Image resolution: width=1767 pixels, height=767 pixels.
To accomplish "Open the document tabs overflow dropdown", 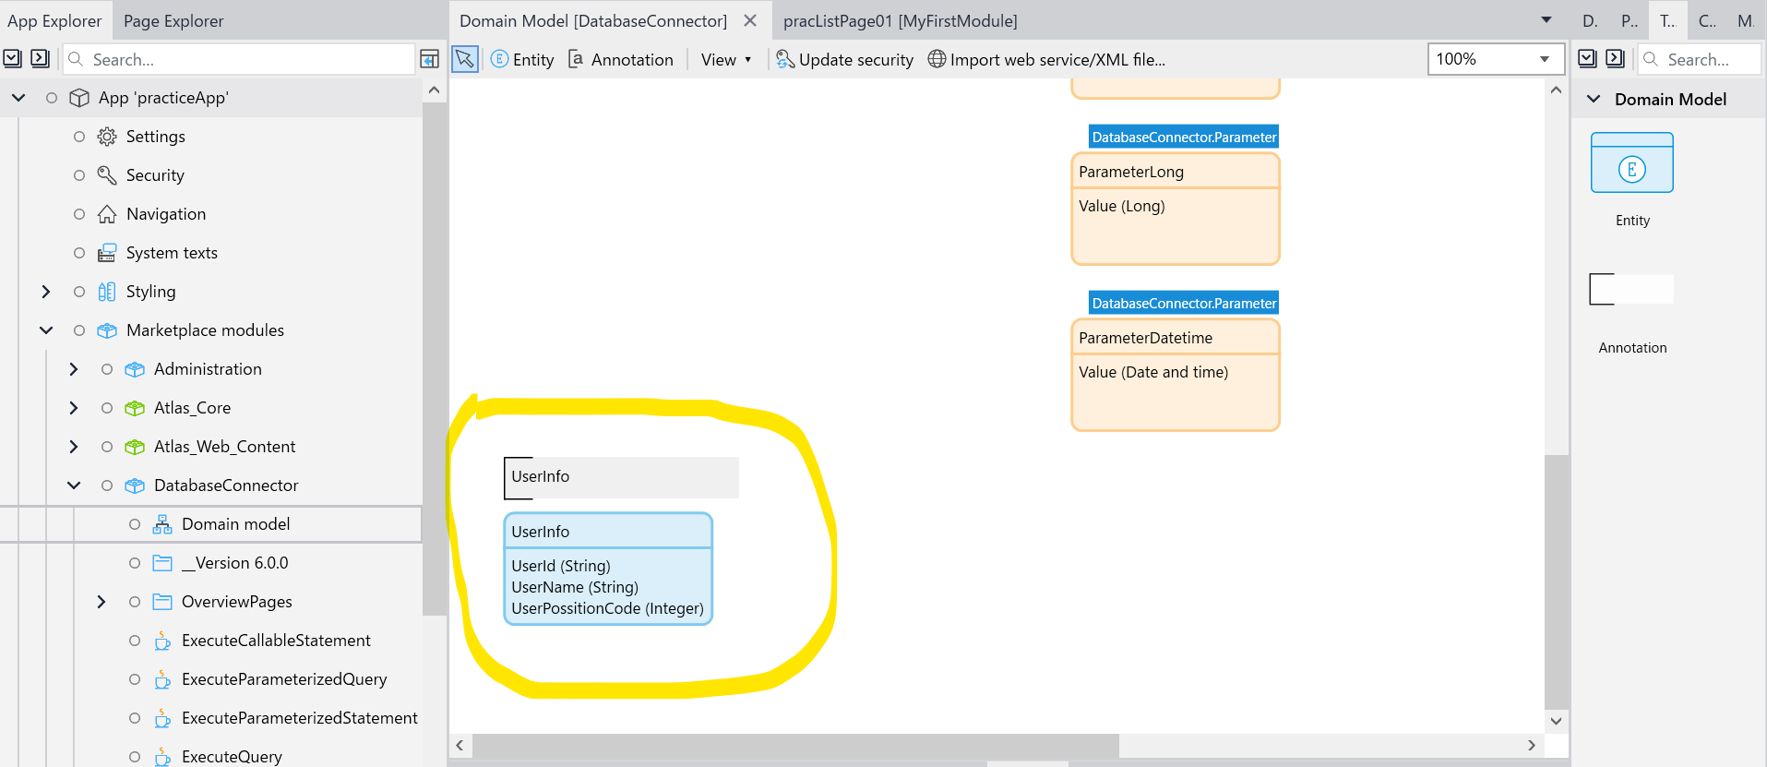I will [1546, 19].
